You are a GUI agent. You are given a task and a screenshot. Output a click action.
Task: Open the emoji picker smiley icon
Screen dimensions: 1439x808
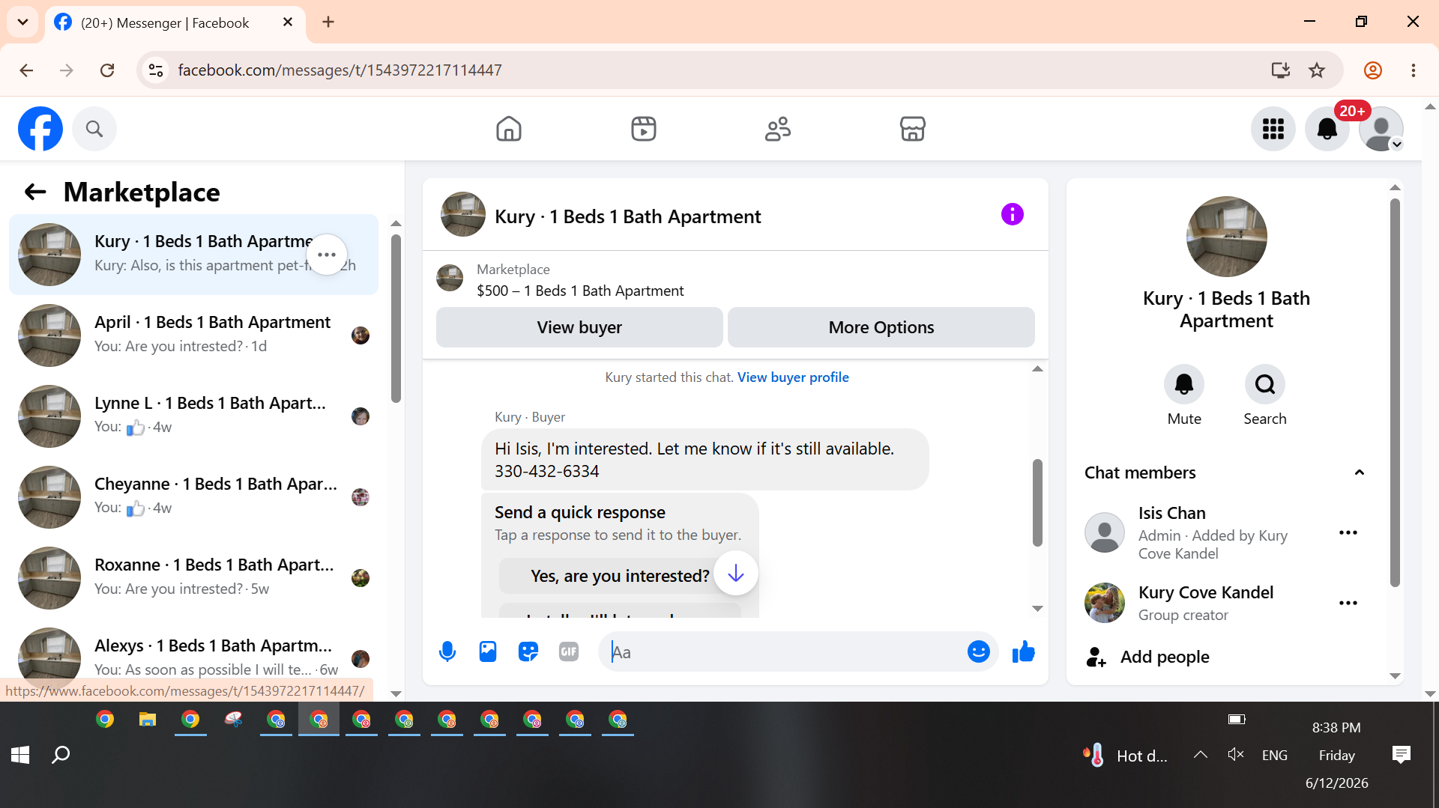pyautogui.click(x=979, y=652)
